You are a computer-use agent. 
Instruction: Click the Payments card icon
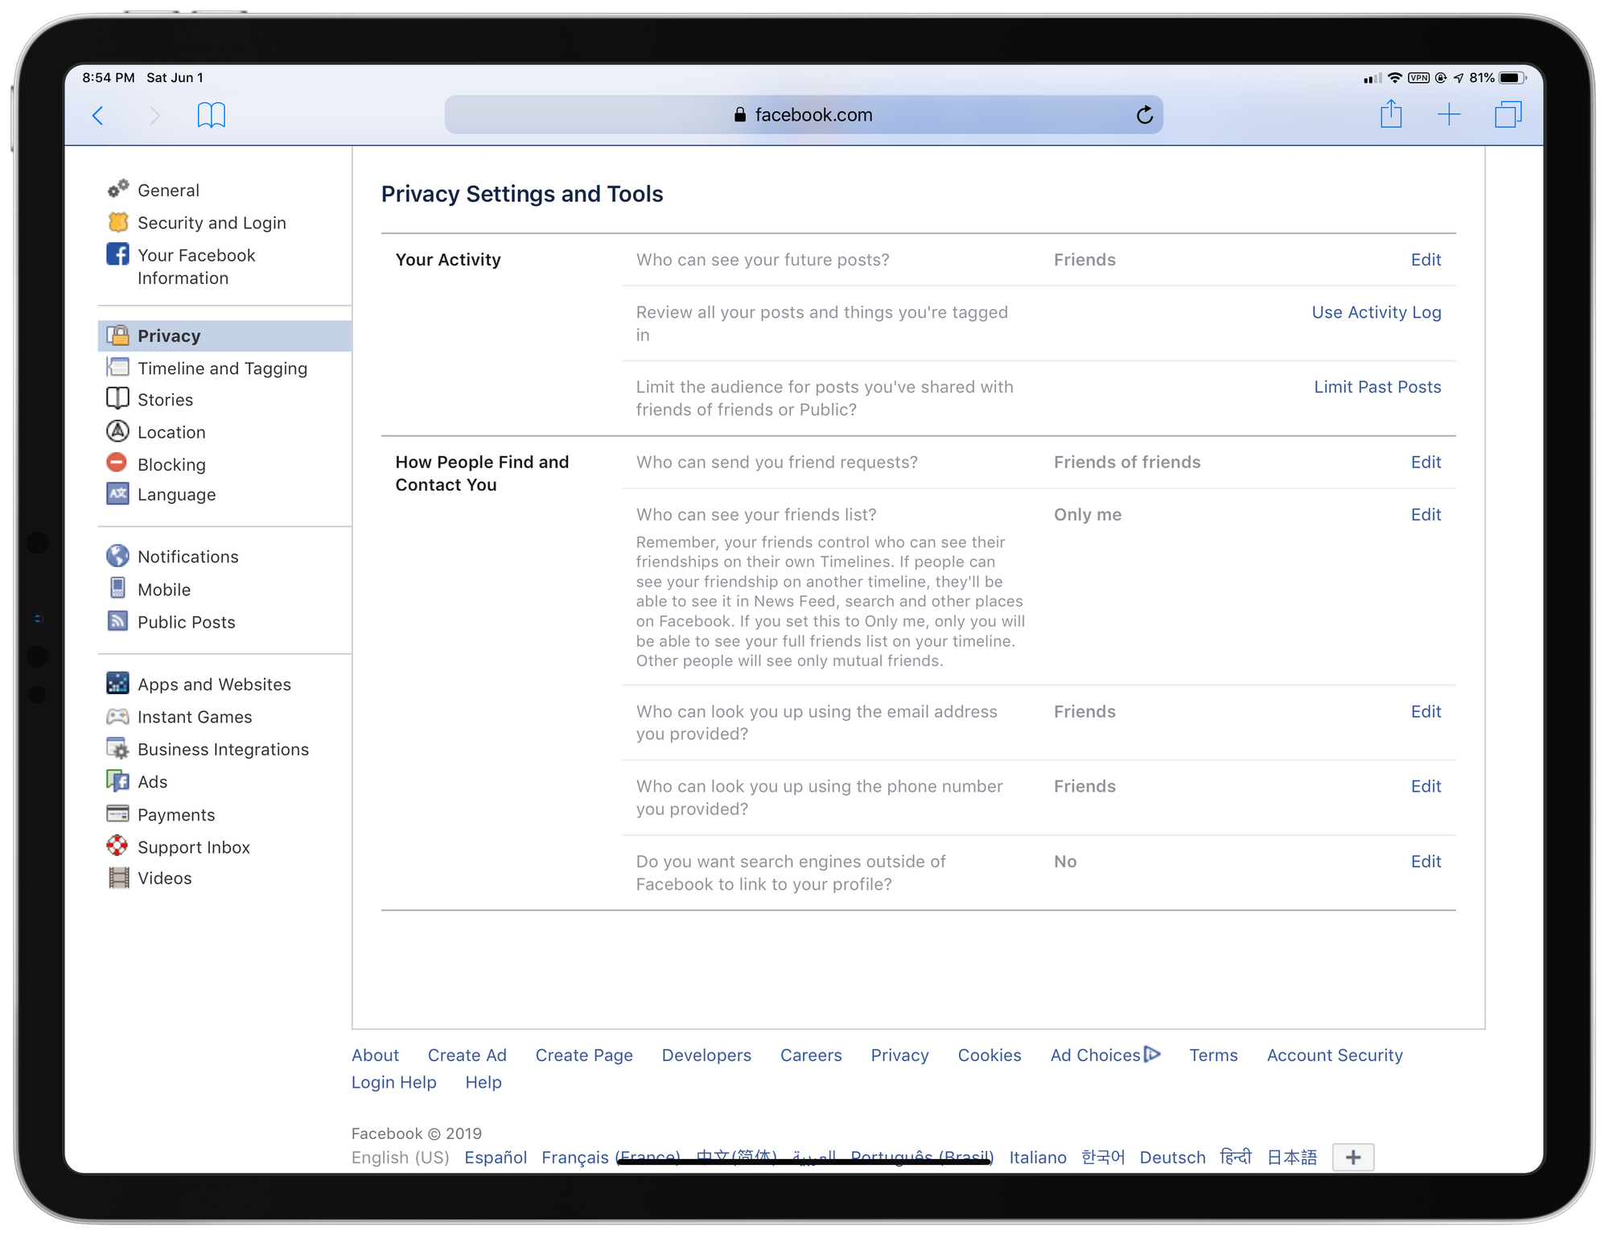(117, 813)
